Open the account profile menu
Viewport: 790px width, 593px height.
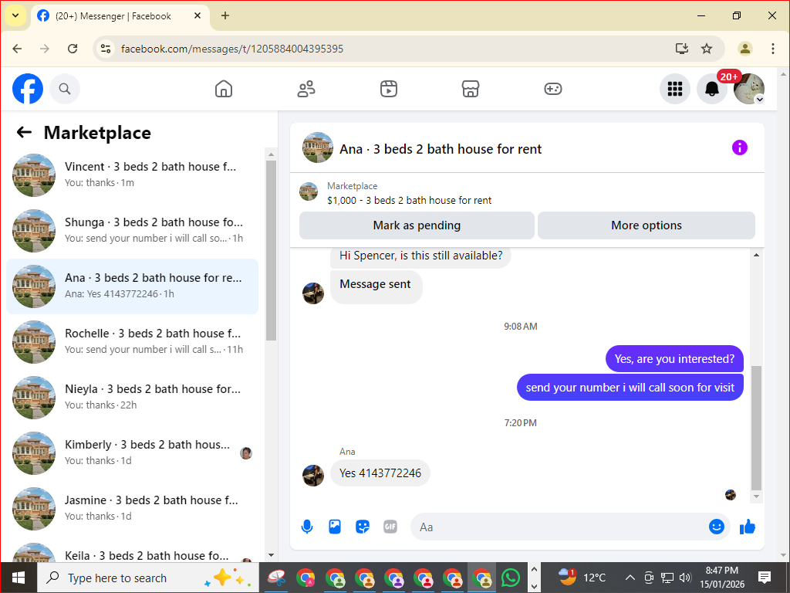(748, 89)
